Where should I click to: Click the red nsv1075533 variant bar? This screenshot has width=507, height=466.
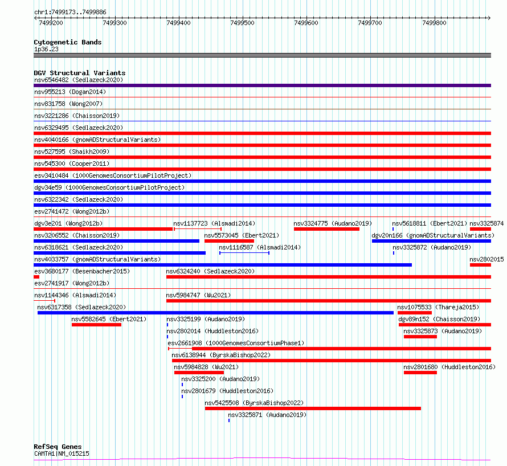(415, 313)
